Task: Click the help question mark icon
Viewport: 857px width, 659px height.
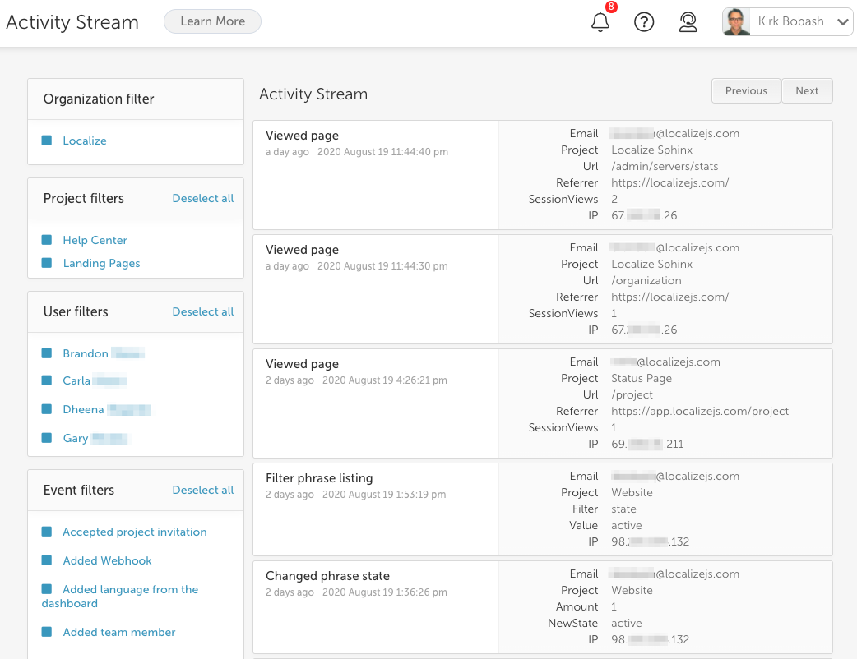Action: (644, 22)
